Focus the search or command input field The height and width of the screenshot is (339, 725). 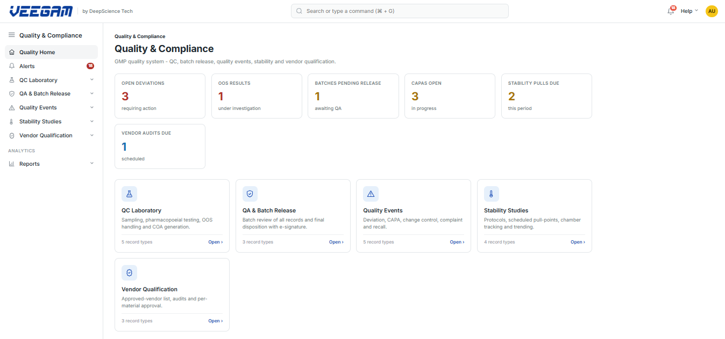click(x=400, y=11)
